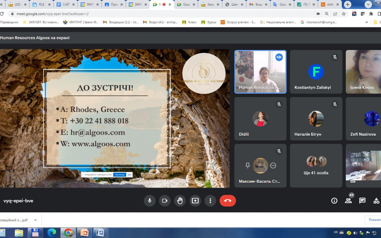Screen dimensions: 381x238
Task: Click the www.algoos.com text on the slide
Action: [101, 144]
